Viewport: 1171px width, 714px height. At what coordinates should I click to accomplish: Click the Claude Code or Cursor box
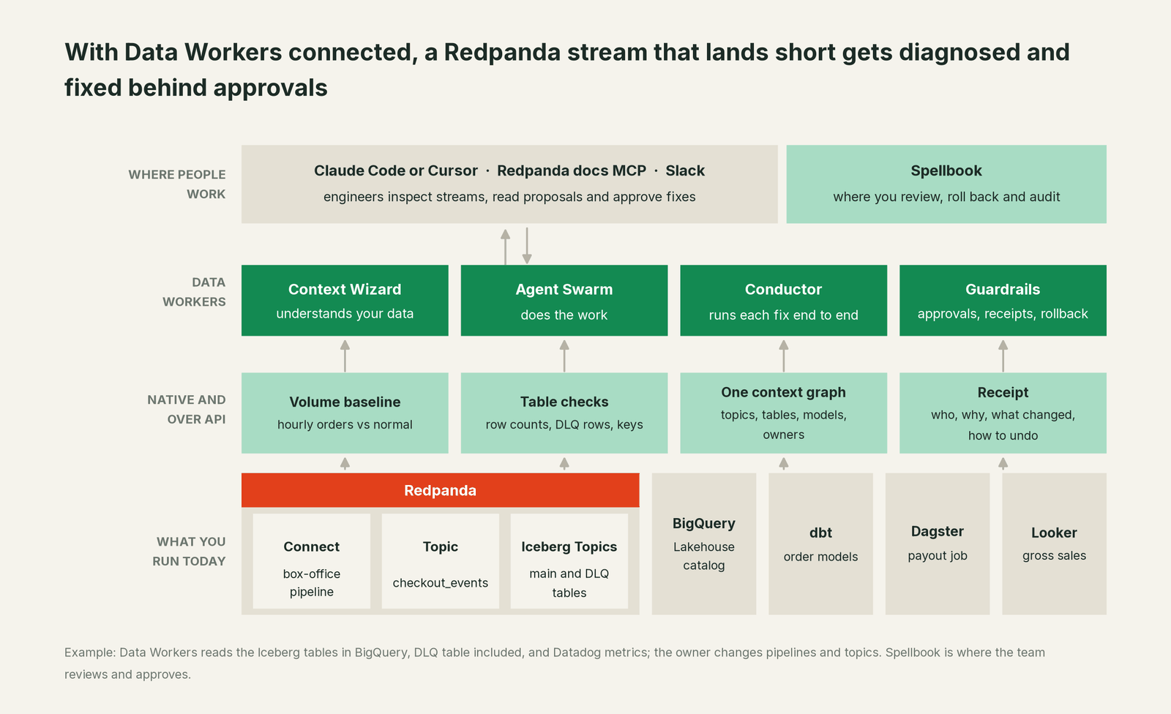(x=509, y=184)
